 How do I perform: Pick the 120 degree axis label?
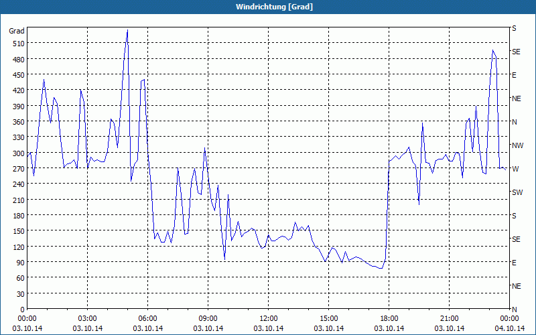[19, 247]
